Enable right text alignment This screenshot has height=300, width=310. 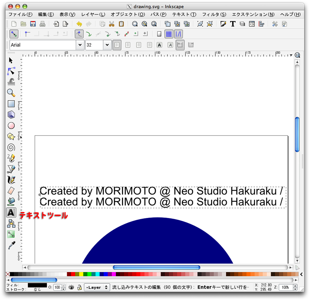pyautogui.click(x=138, y=45)
